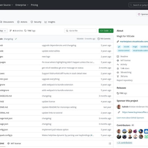
Task: Open the Enterprise dropdown menu
Action: point(22,5)
